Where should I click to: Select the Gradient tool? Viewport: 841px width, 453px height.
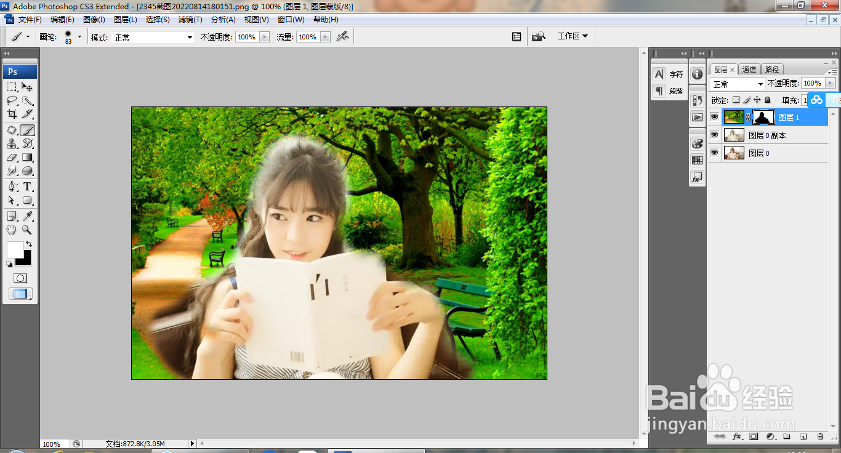point(28,157)
